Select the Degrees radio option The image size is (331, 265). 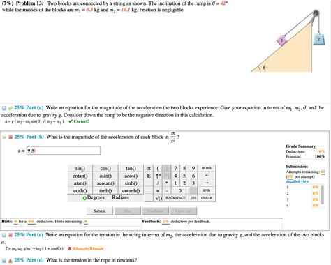(84, 198)
